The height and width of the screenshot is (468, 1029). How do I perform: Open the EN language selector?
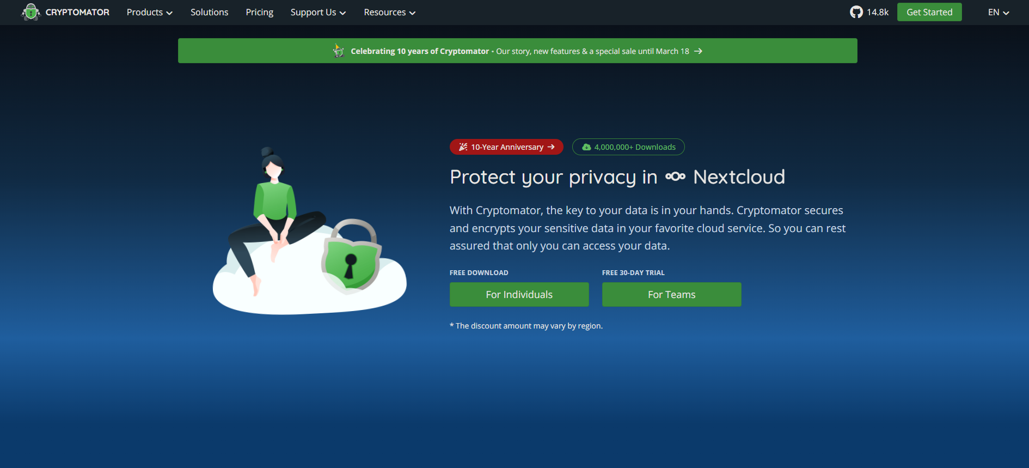(x=998, y=12)
